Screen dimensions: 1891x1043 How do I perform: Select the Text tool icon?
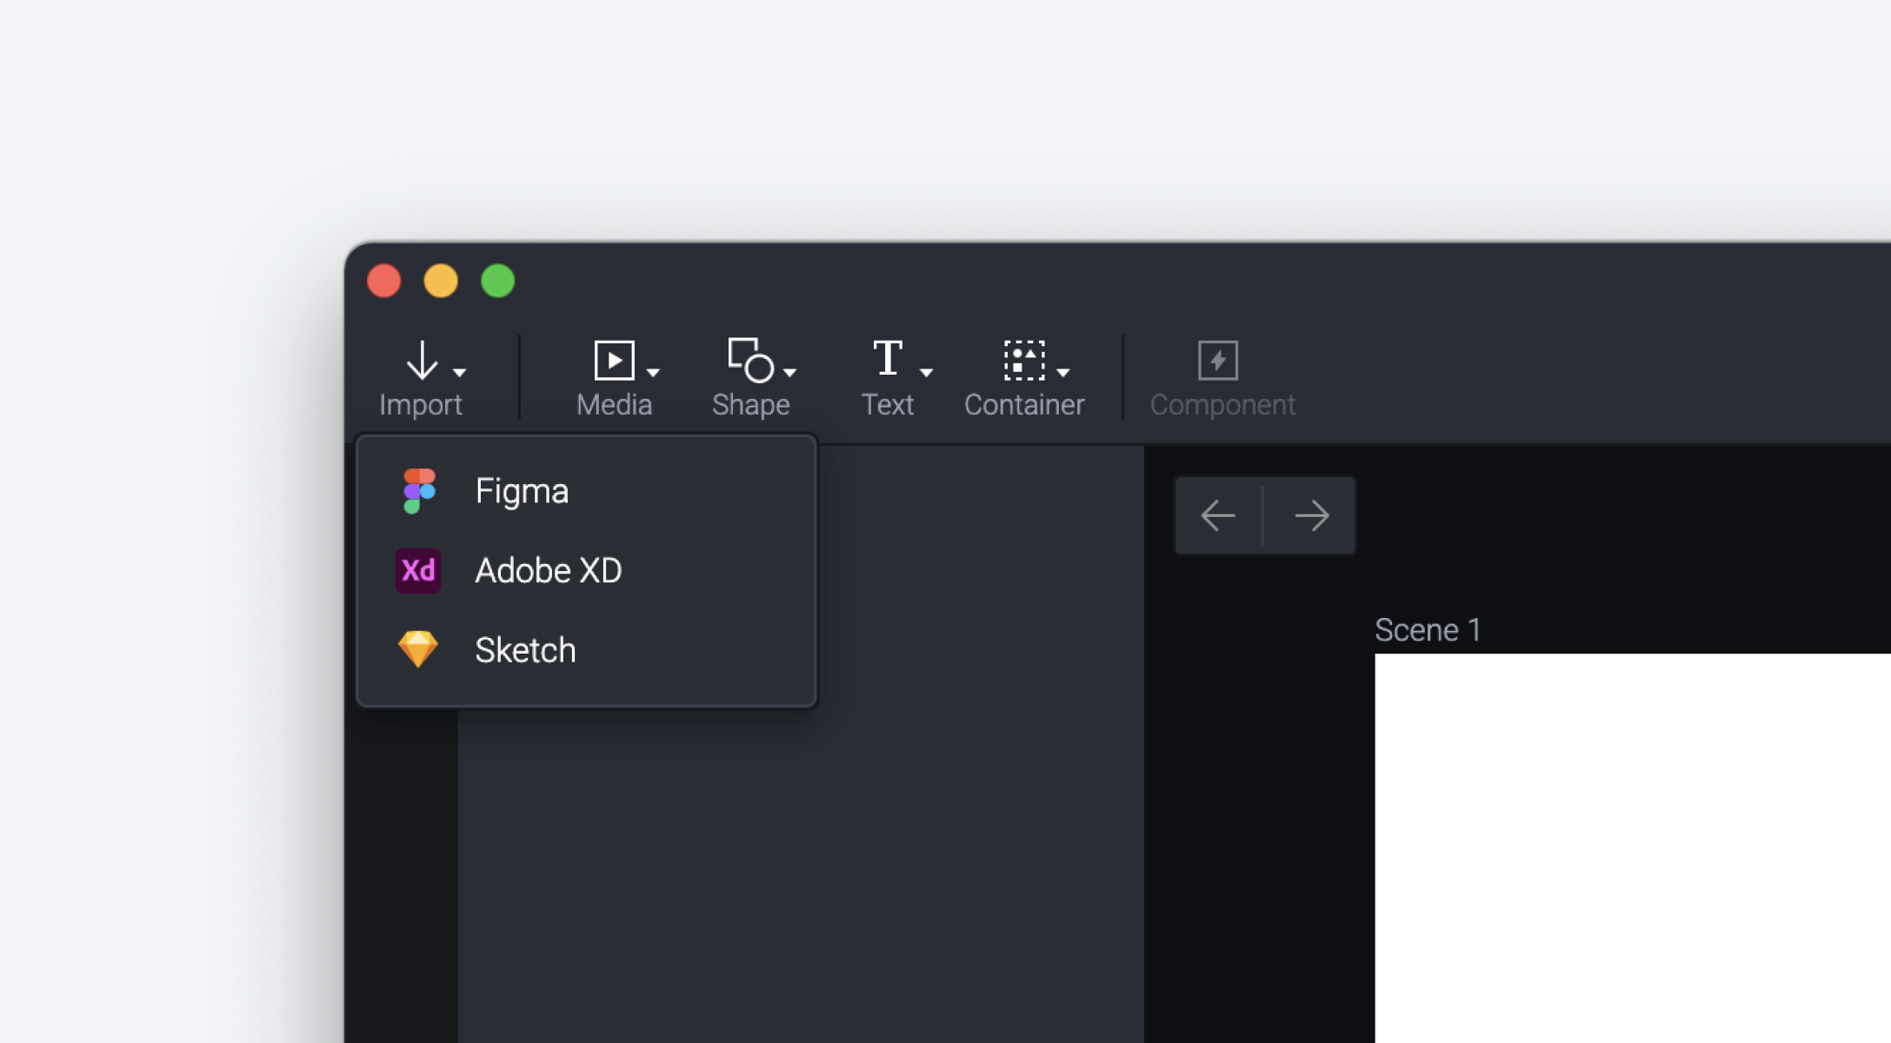(887, 358)
